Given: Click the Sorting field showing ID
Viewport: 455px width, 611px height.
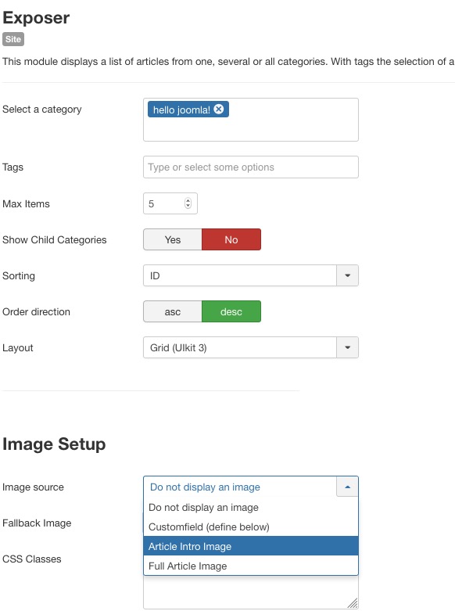Looking at the screenshot, I should coord(240,275).
